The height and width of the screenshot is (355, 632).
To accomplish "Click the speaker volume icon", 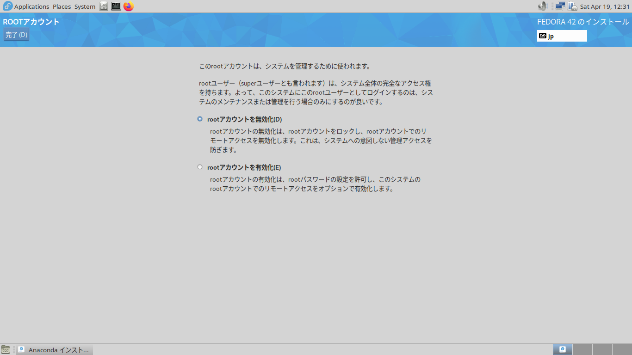I will pos(542,6).
